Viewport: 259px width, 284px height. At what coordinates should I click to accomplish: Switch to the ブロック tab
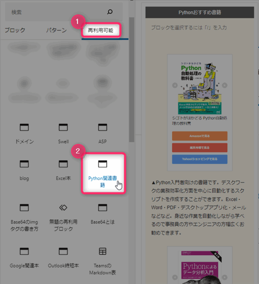pos(15,30)
